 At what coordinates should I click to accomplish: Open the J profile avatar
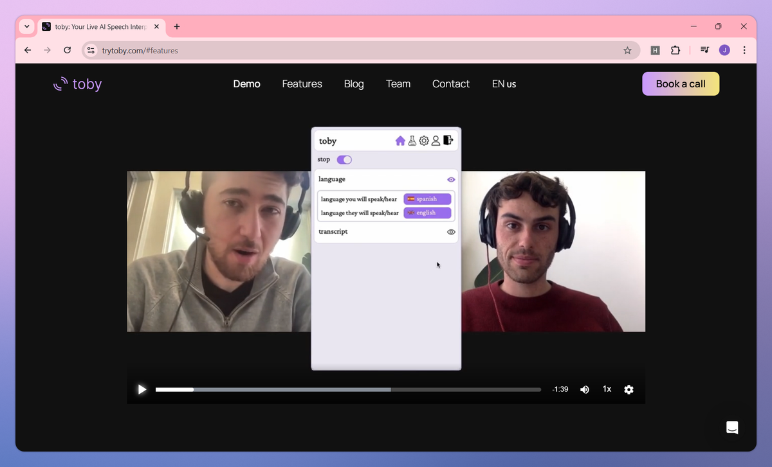724,50
